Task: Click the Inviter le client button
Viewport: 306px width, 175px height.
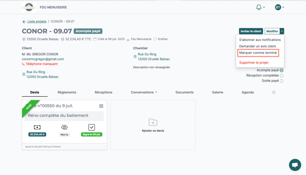Action: (251, 31)
